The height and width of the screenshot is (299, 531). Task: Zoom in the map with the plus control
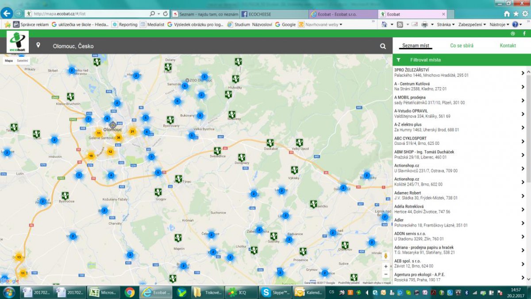coord(386,267)
